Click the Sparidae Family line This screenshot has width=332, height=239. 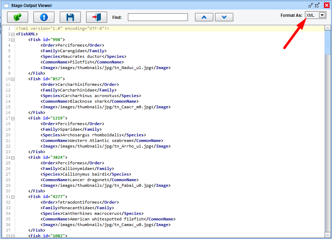click(x=71, y=129)
